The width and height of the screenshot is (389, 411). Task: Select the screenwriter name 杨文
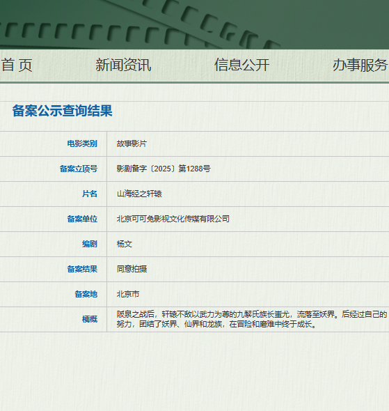click(124, 244)
